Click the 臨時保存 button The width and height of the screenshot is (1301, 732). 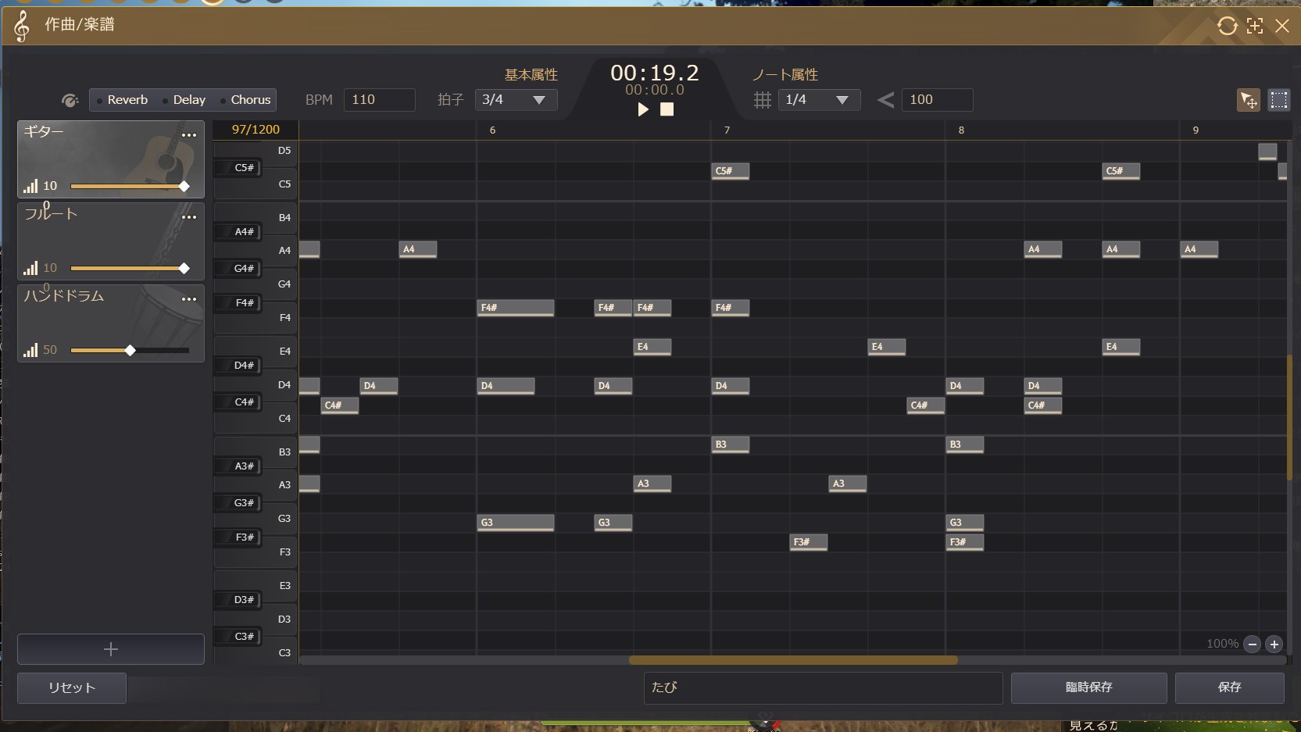(1089, 687)
